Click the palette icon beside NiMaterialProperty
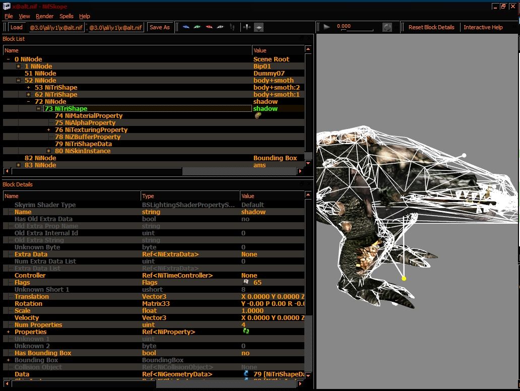This screenshot has width=520, height=391. point(257,115)
